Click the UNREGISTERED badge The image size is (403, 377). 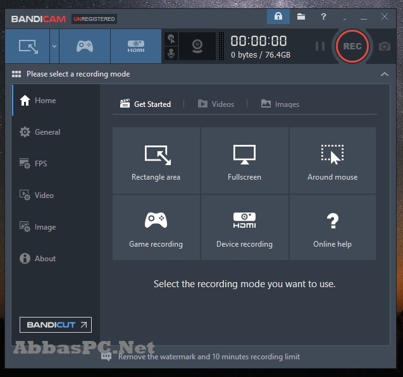coord(94,19)
